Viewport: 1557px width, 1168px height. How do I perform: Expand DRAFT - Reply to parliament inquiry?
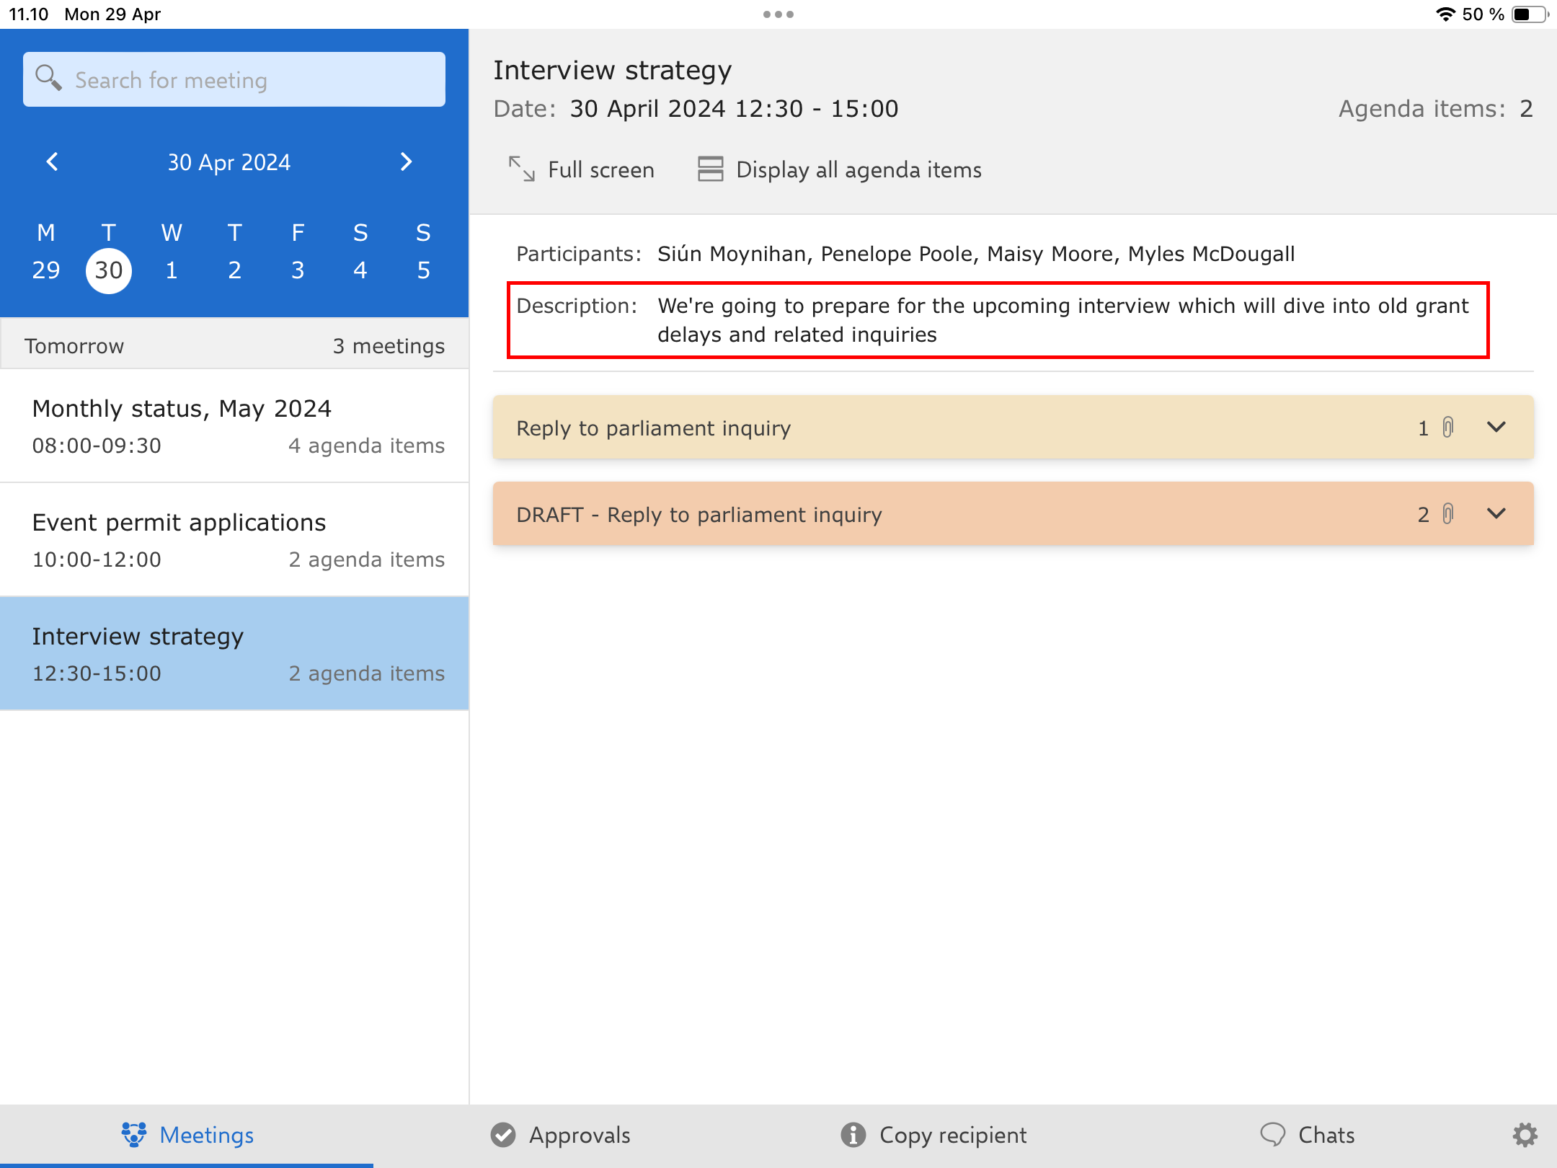1496,514
